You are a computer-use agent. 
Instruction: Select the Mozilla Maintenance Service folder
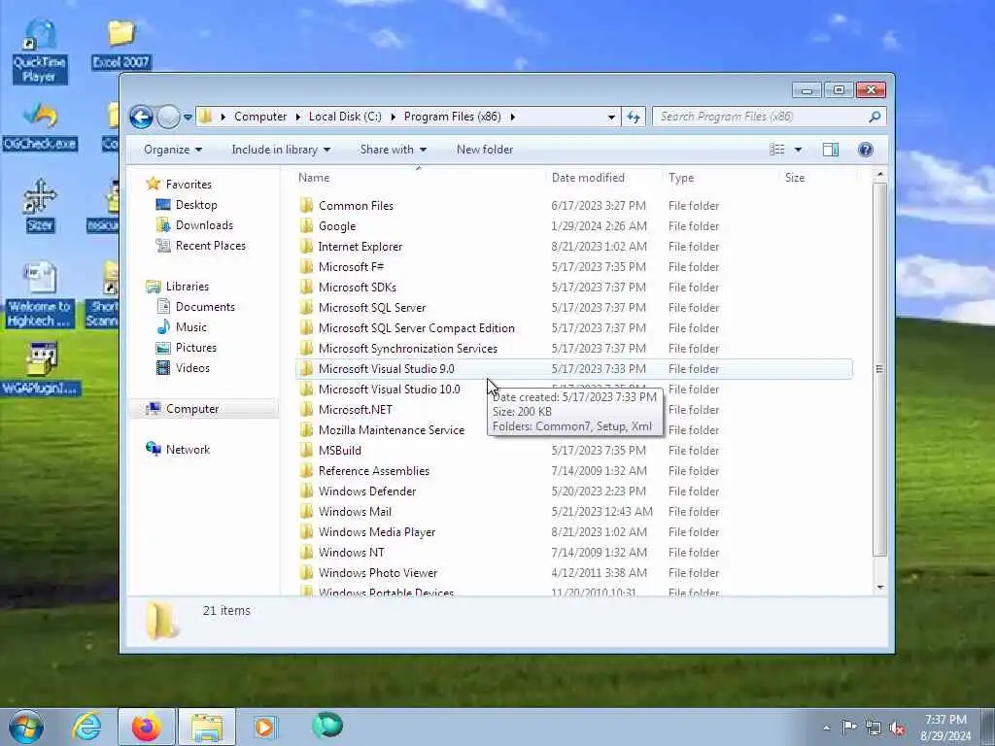pyautogui.click(x=392, y=430)
